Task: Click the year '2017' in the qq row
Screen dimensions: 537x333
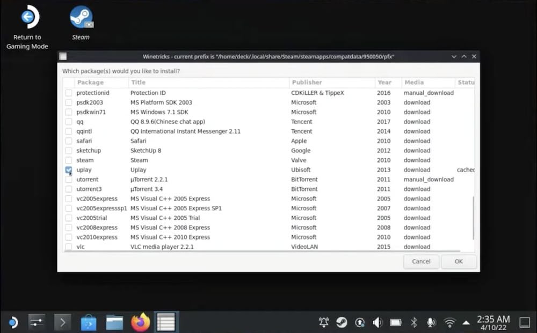Action: click(x=383, y=121)
